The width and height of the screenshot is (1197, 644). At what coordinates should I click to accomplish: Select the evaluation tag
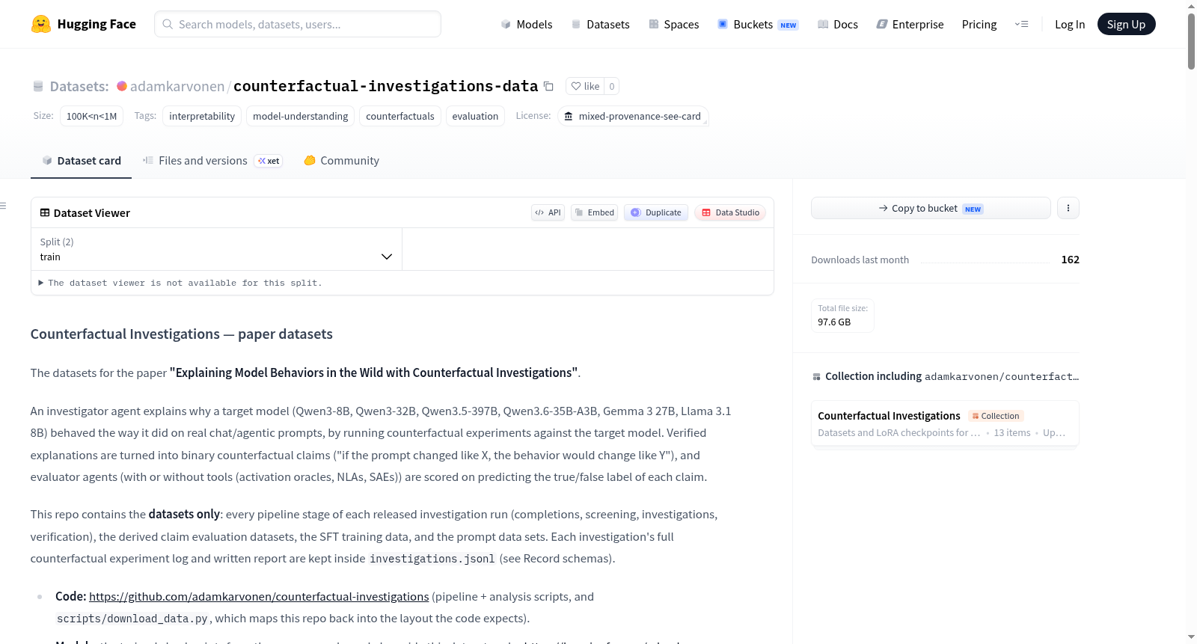coord(475,116)
